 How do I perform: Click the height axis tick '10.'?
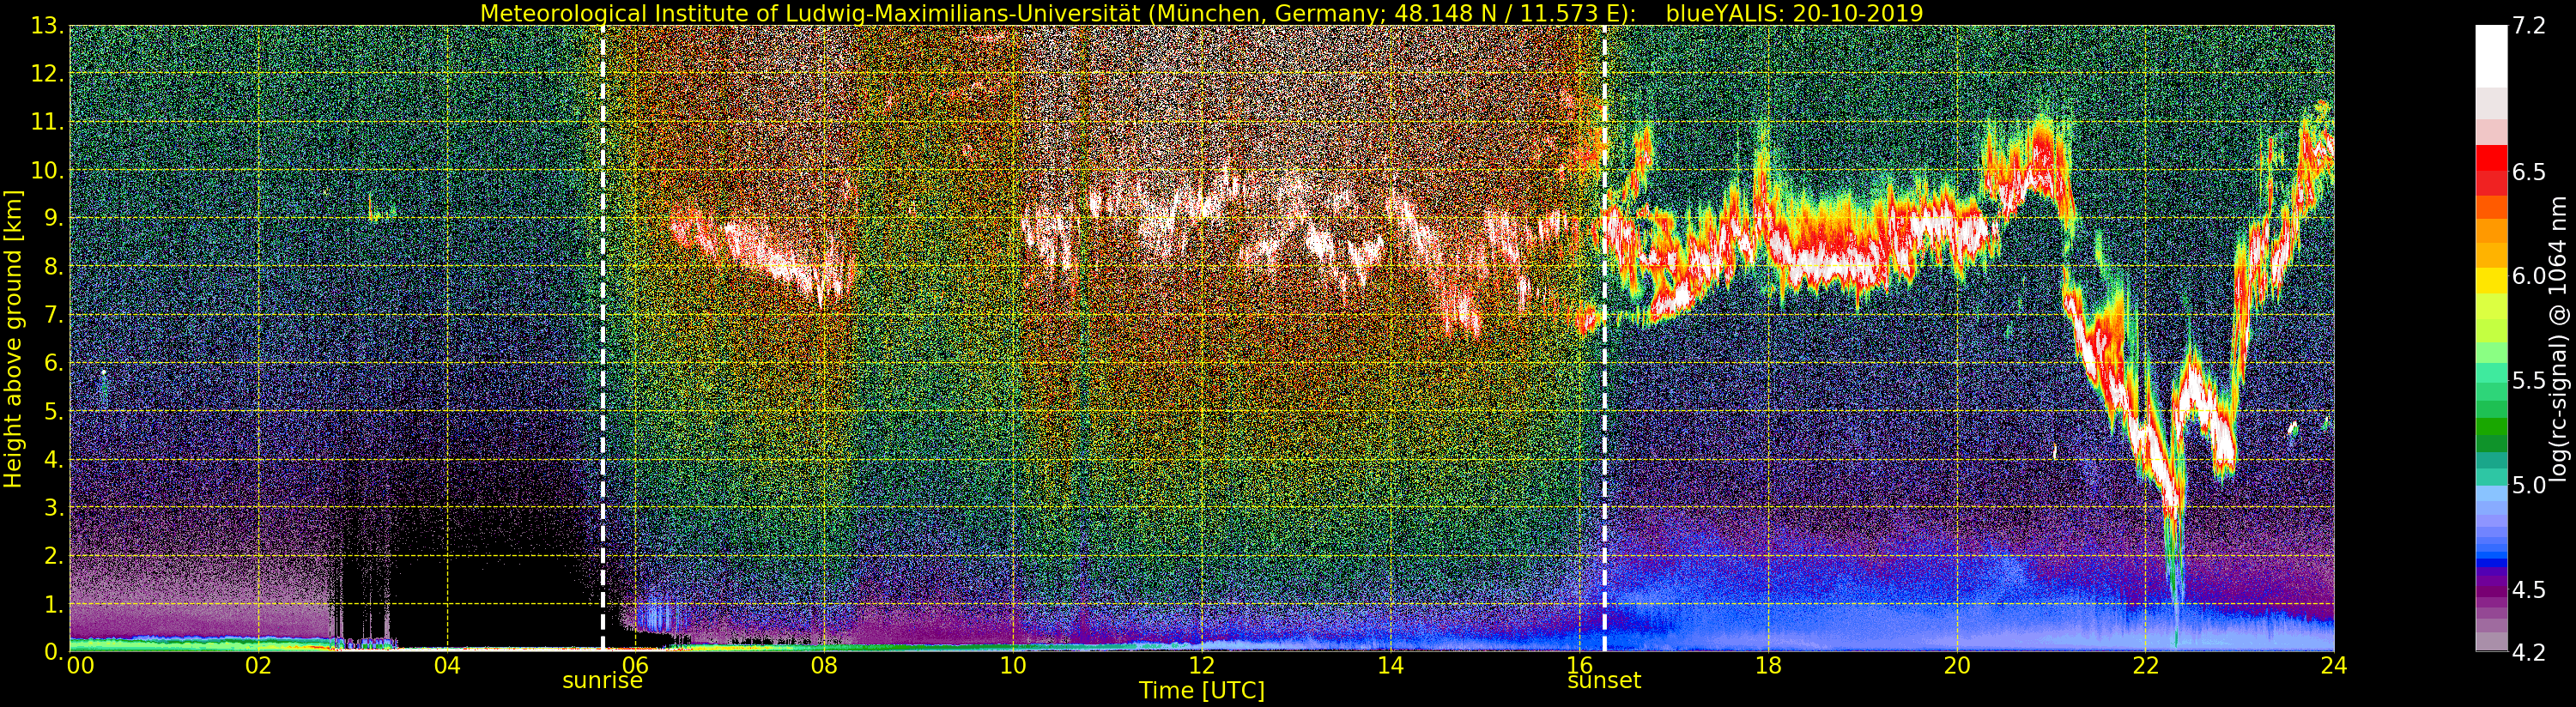[x=46, y=170]
